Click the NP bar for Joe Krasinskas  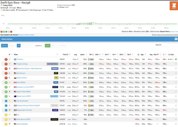click(x=91, y=101)
